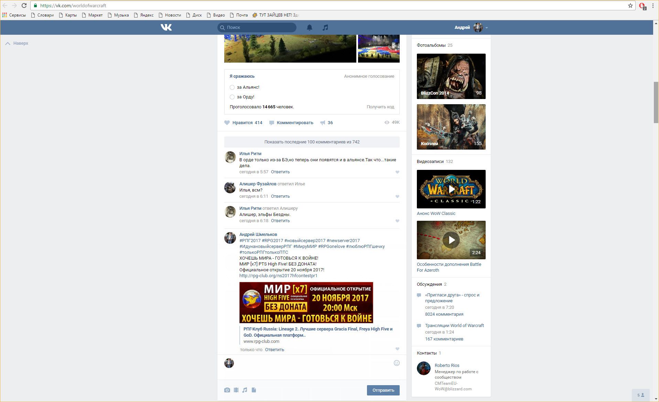Image resolution: width=659 pixels, height=402 pixels.
Task: Attach a video using the film icon
Action: click(236, 390)
